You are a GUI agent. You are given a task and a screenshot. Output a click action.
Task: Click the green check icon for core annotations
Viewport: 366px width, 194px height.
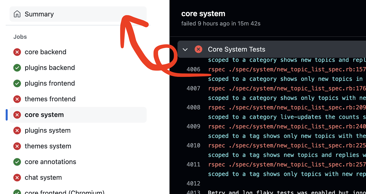(17, 162)
